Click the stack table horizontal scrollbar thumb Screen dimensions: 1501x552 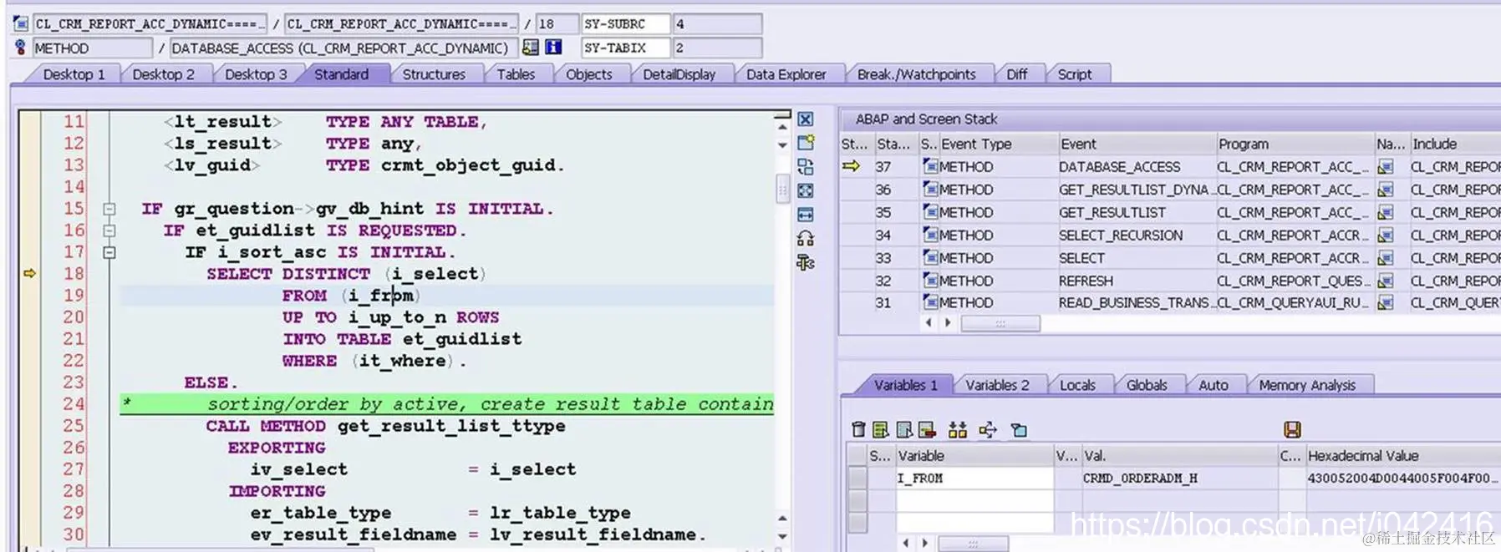click(1000, 323)
